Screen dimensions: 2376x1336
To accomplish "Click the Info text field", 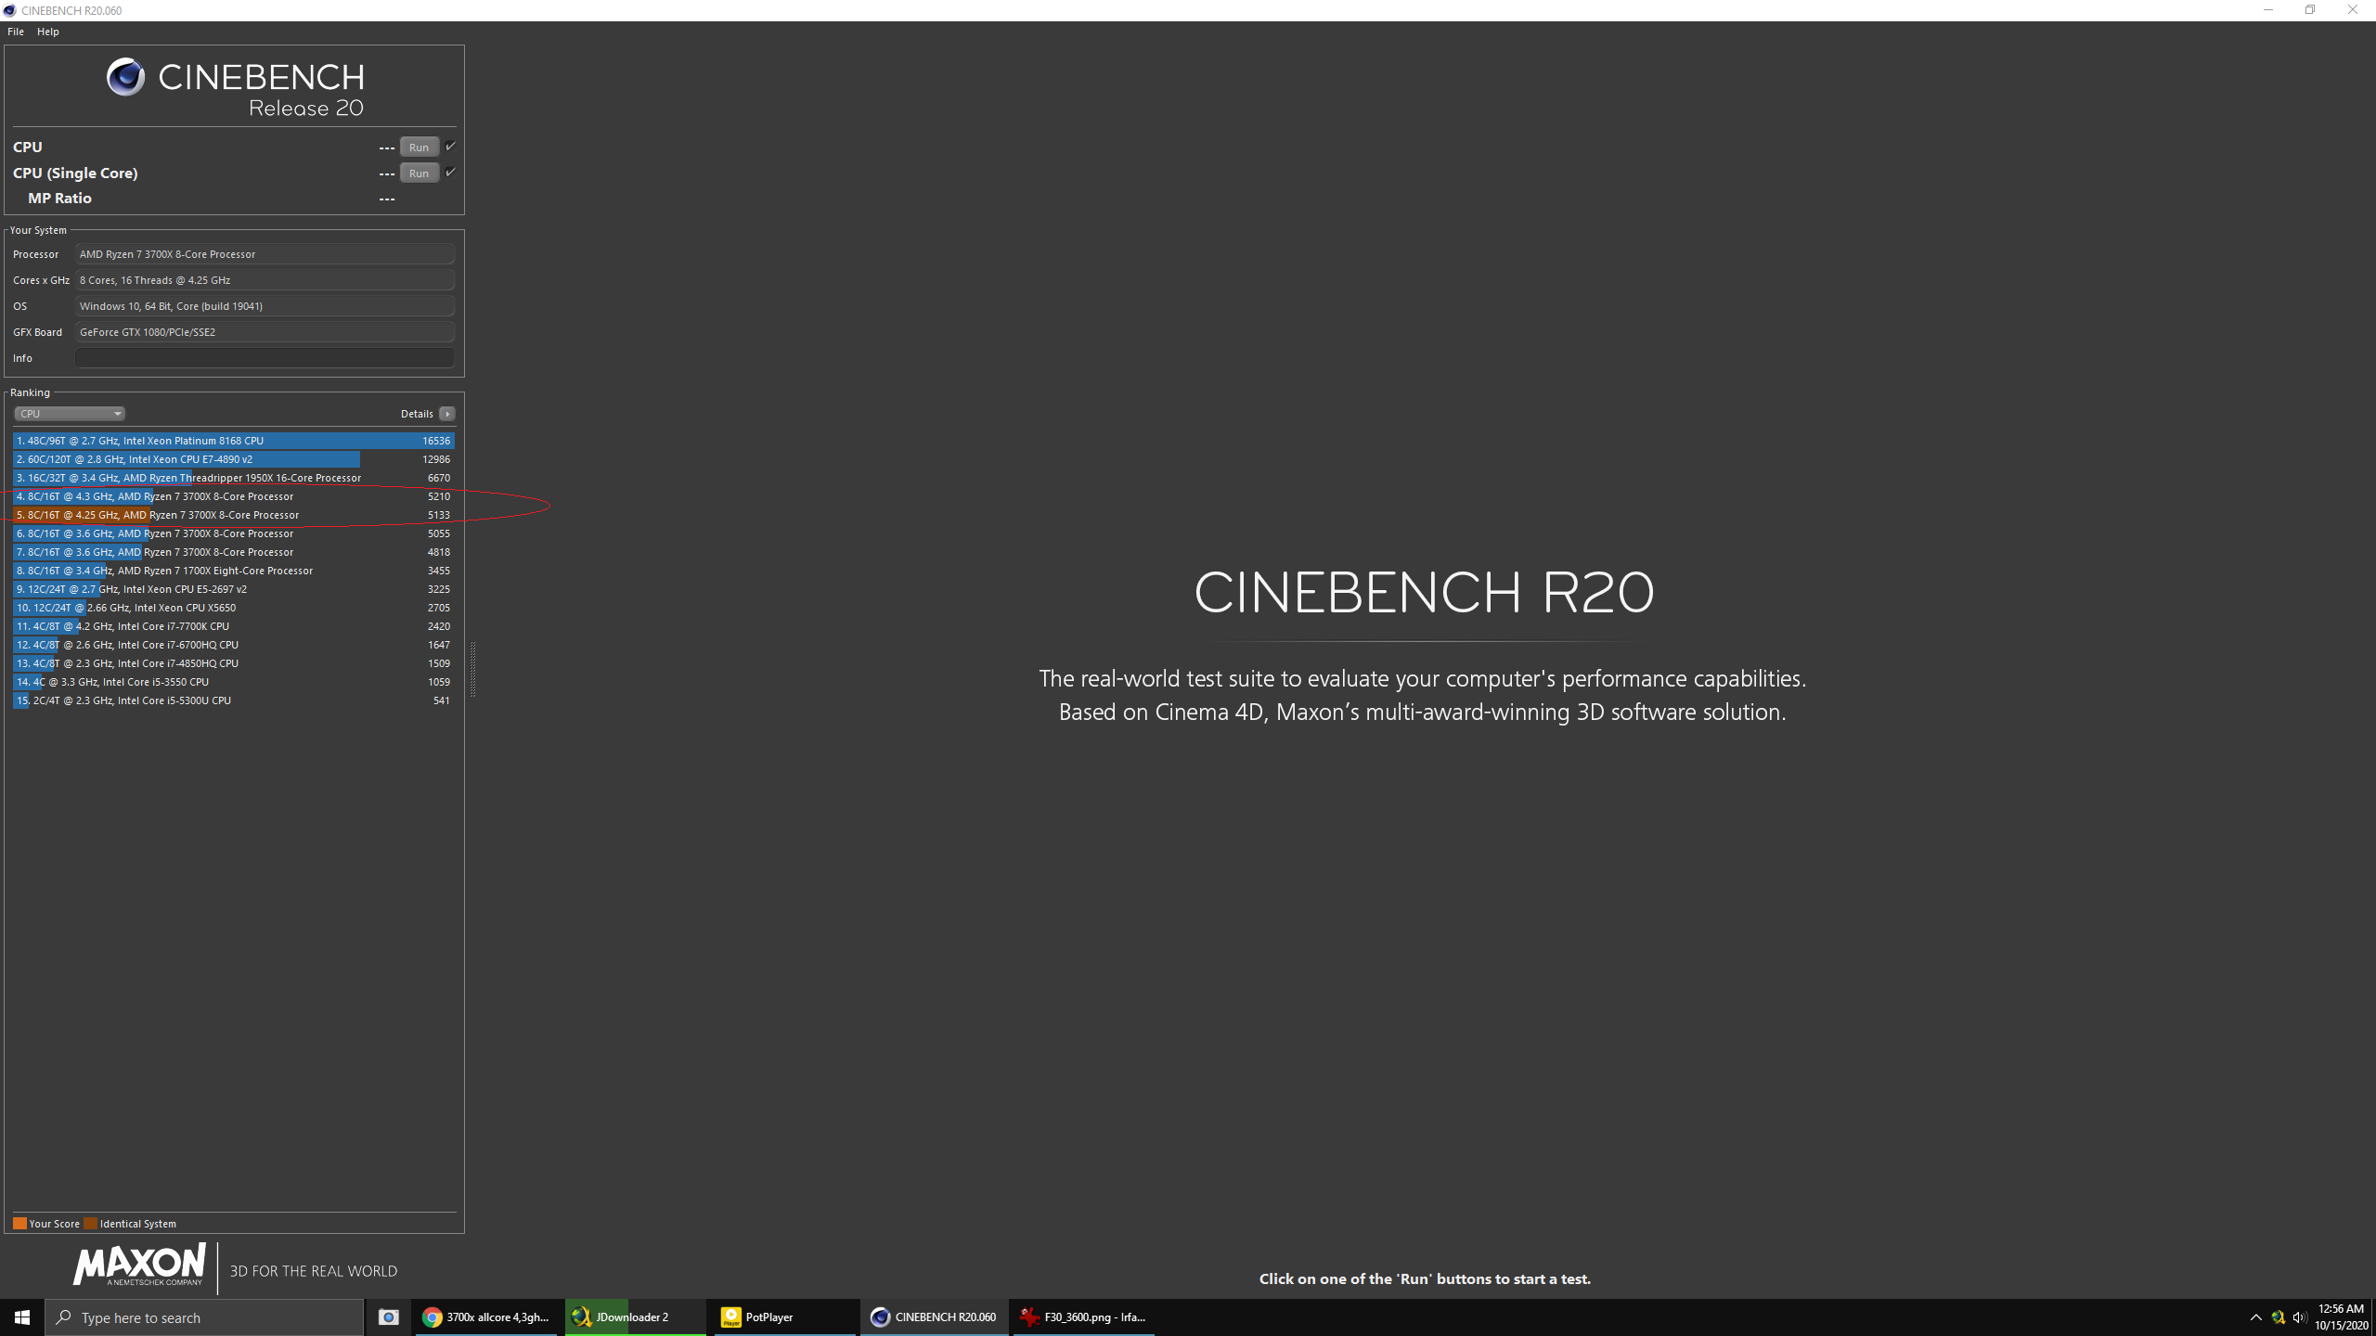I will point(265,358).
